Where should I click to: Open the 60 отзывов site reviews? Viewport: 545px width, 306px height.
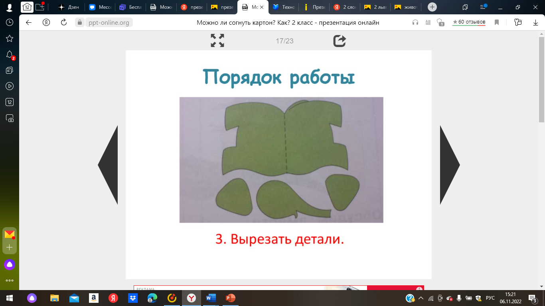469,22
